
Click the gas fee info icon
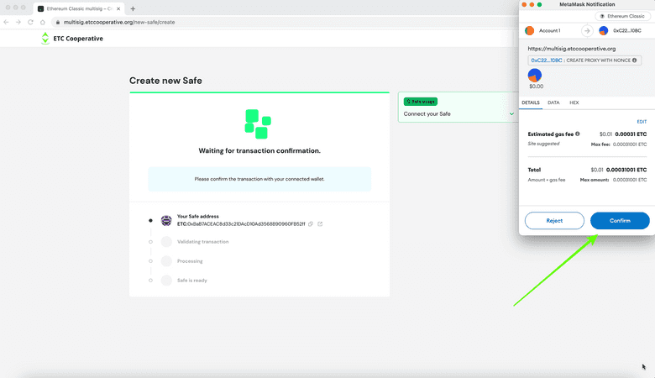click(578, 134)
